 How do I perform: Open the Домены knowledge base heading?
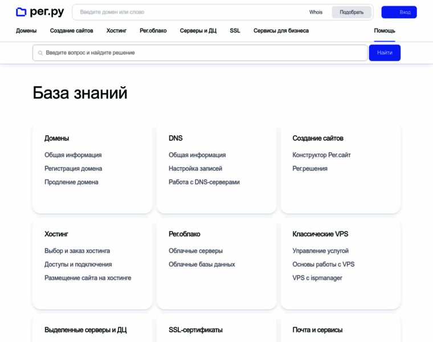56,138
